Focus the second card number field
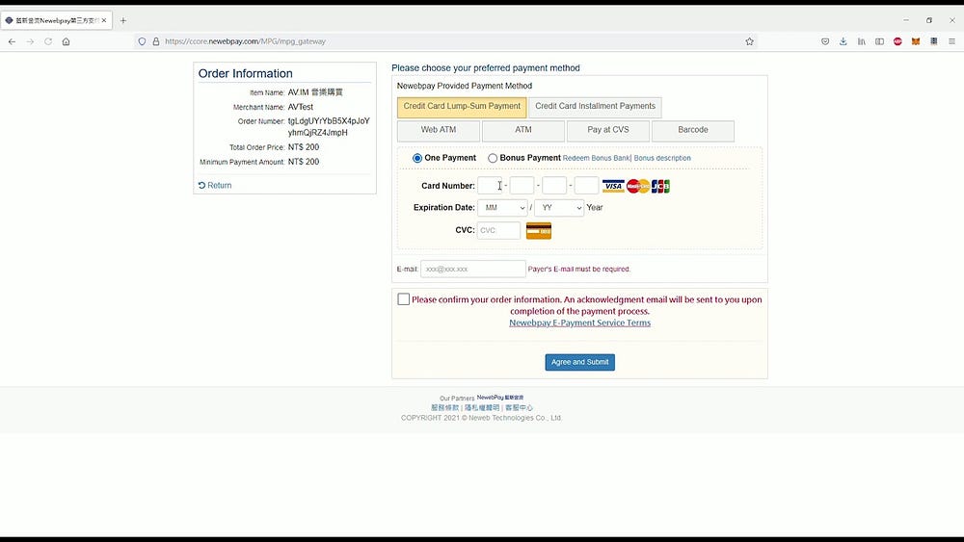 point(522,186)
